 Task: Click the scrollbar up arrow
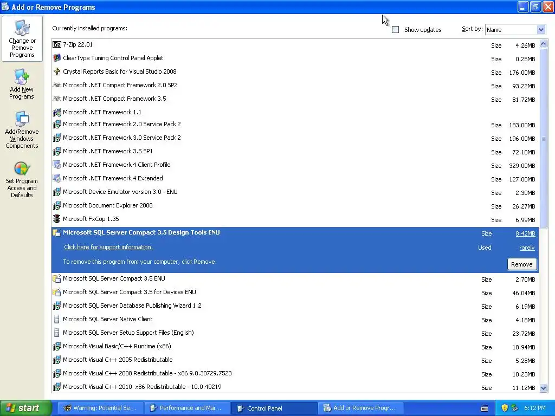(x=543, y=44)
